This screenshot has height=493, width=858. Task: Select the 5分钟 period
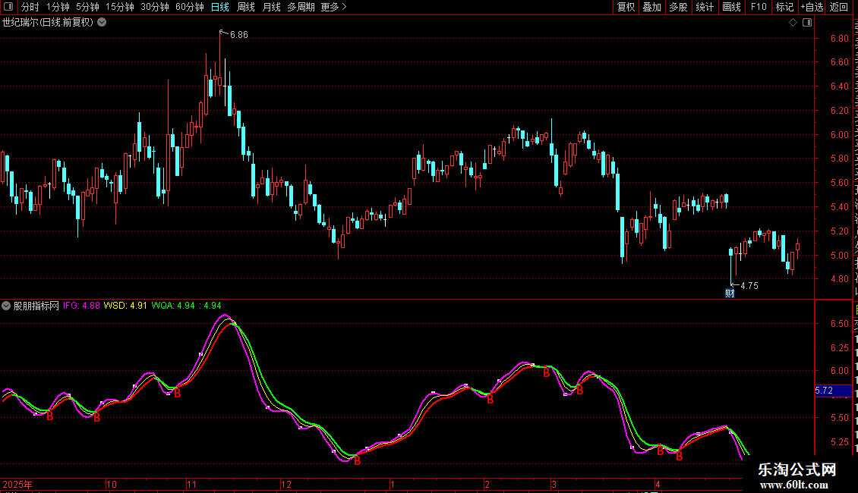[87, 7]
